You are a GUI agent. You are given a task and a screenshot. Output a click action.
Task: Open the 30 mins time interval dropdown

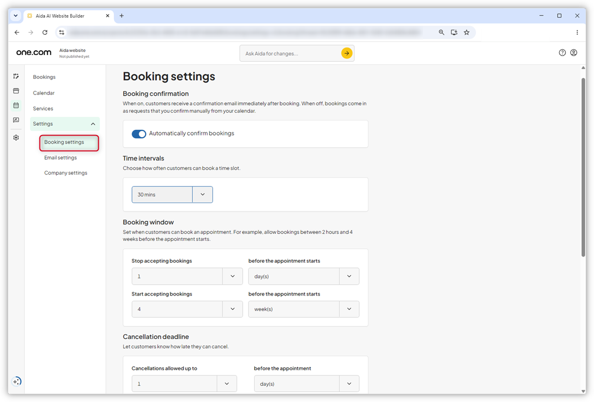click(172, 195)
